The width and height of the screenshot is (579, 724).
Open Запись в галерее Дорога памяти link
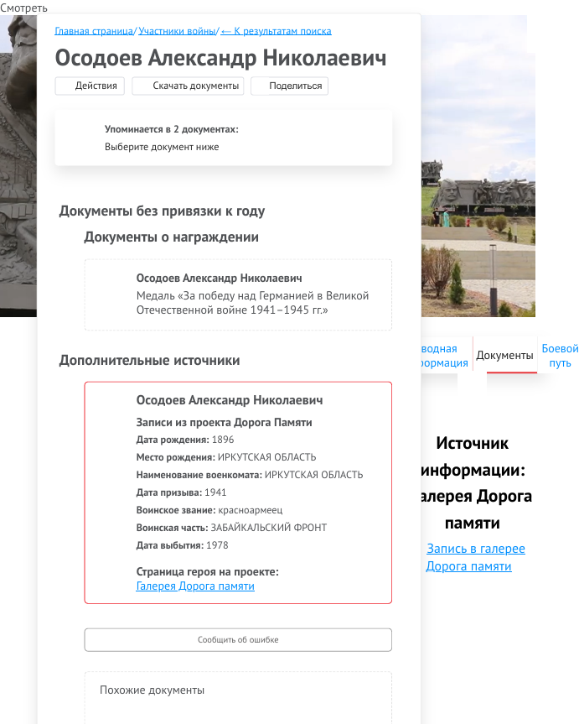(475, 557)
